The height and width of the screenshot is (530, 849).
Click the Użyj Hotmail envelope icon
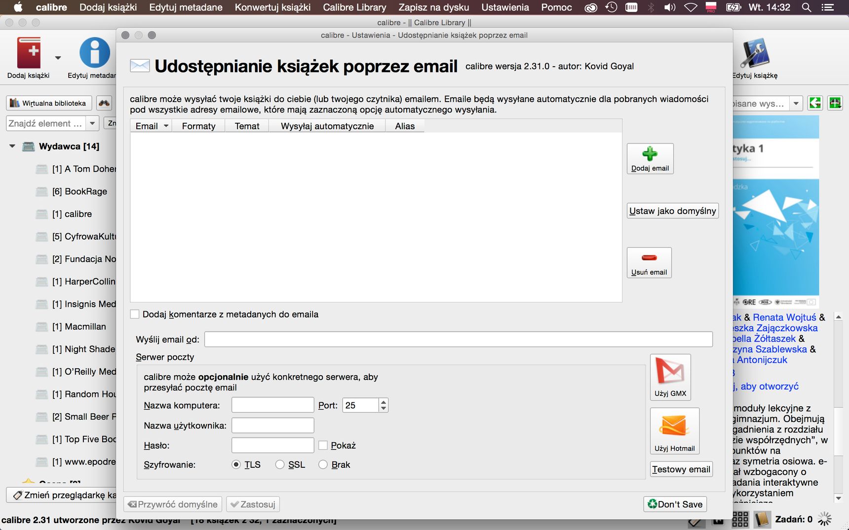coord(675,431)
